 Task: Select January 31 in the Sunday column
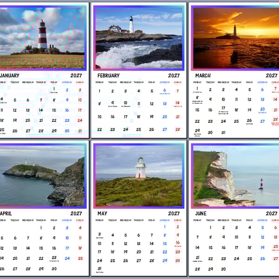pyautogui.click(x=80, y=131)
